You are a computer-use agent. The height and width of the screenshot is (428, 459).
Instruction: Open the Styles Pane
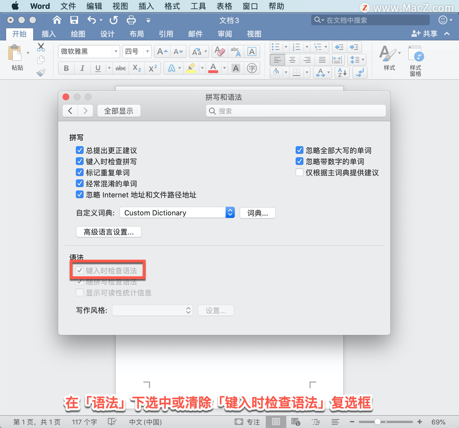click(416, 61)
